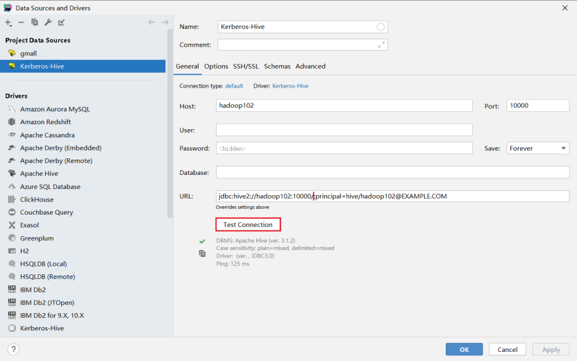This screenshot has height=361, width=577.
Task: Click the green success checkmark icon
Action: [202, 242]
